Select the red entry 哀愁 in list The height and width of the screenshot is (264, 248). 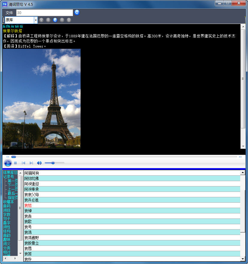pyautogui.click(x=28, y=205)
